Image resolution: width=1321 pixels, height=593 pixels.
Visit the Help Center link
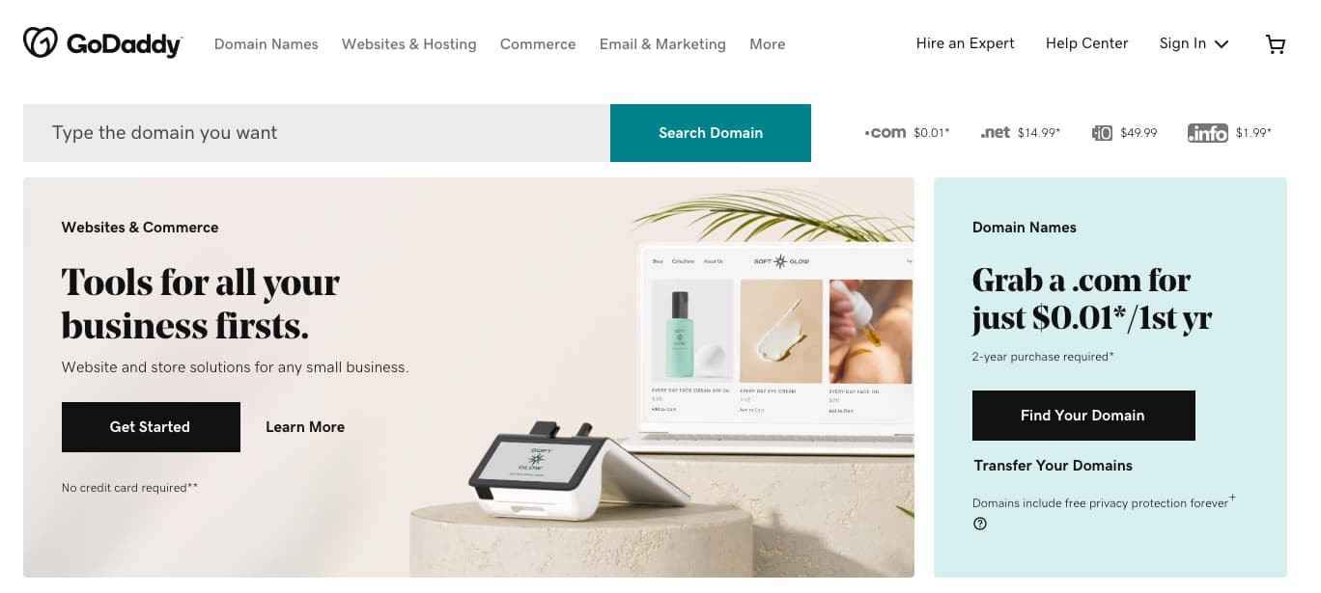pyautogui.click(x=1087, y=43)
